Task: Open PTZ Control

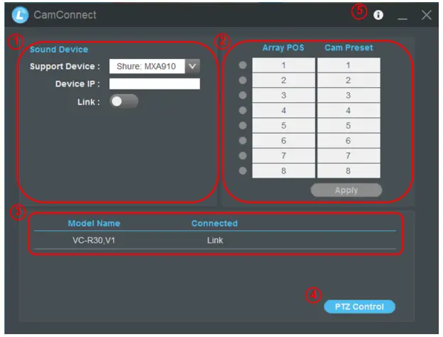Action: click(359, 306)
